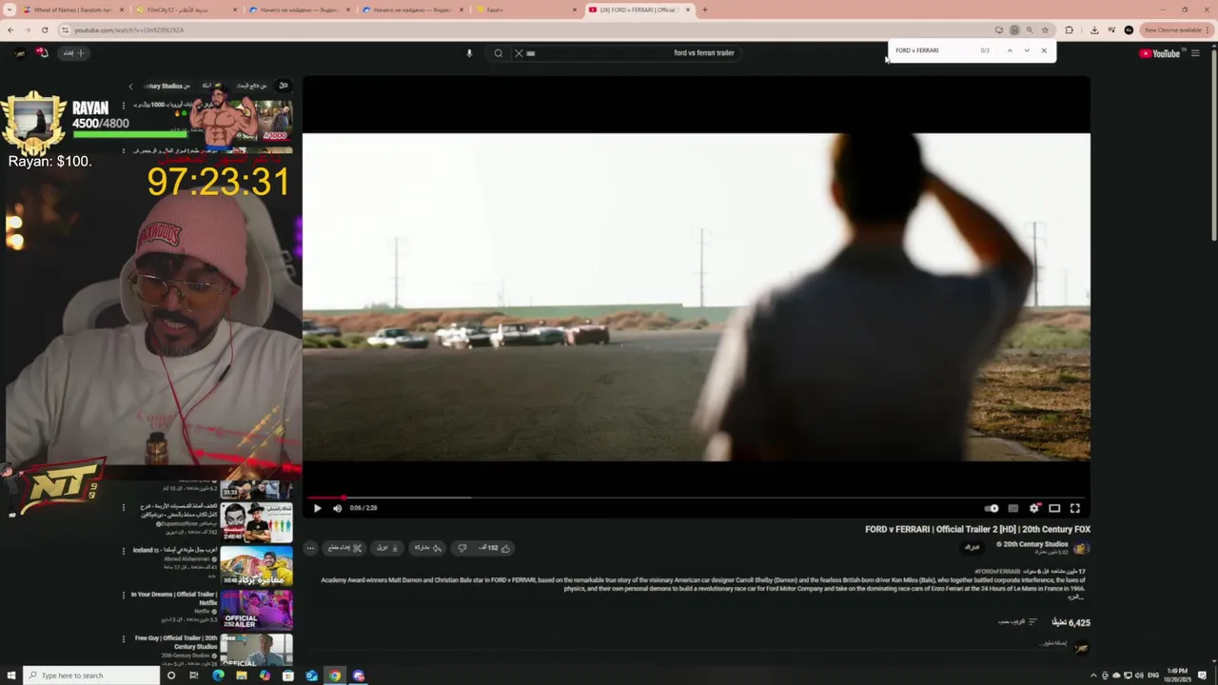The image size is (1218, 685).
Task: Toggle the autoplay switch in player controls
Action: (x=991, y=508)
